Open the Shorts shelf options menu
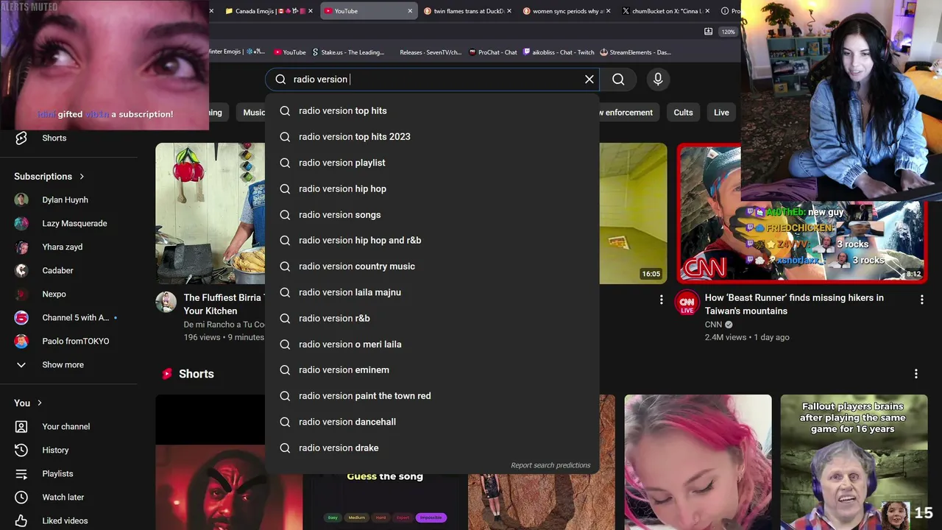The image size is (942, 530). [x=916, y=374]
